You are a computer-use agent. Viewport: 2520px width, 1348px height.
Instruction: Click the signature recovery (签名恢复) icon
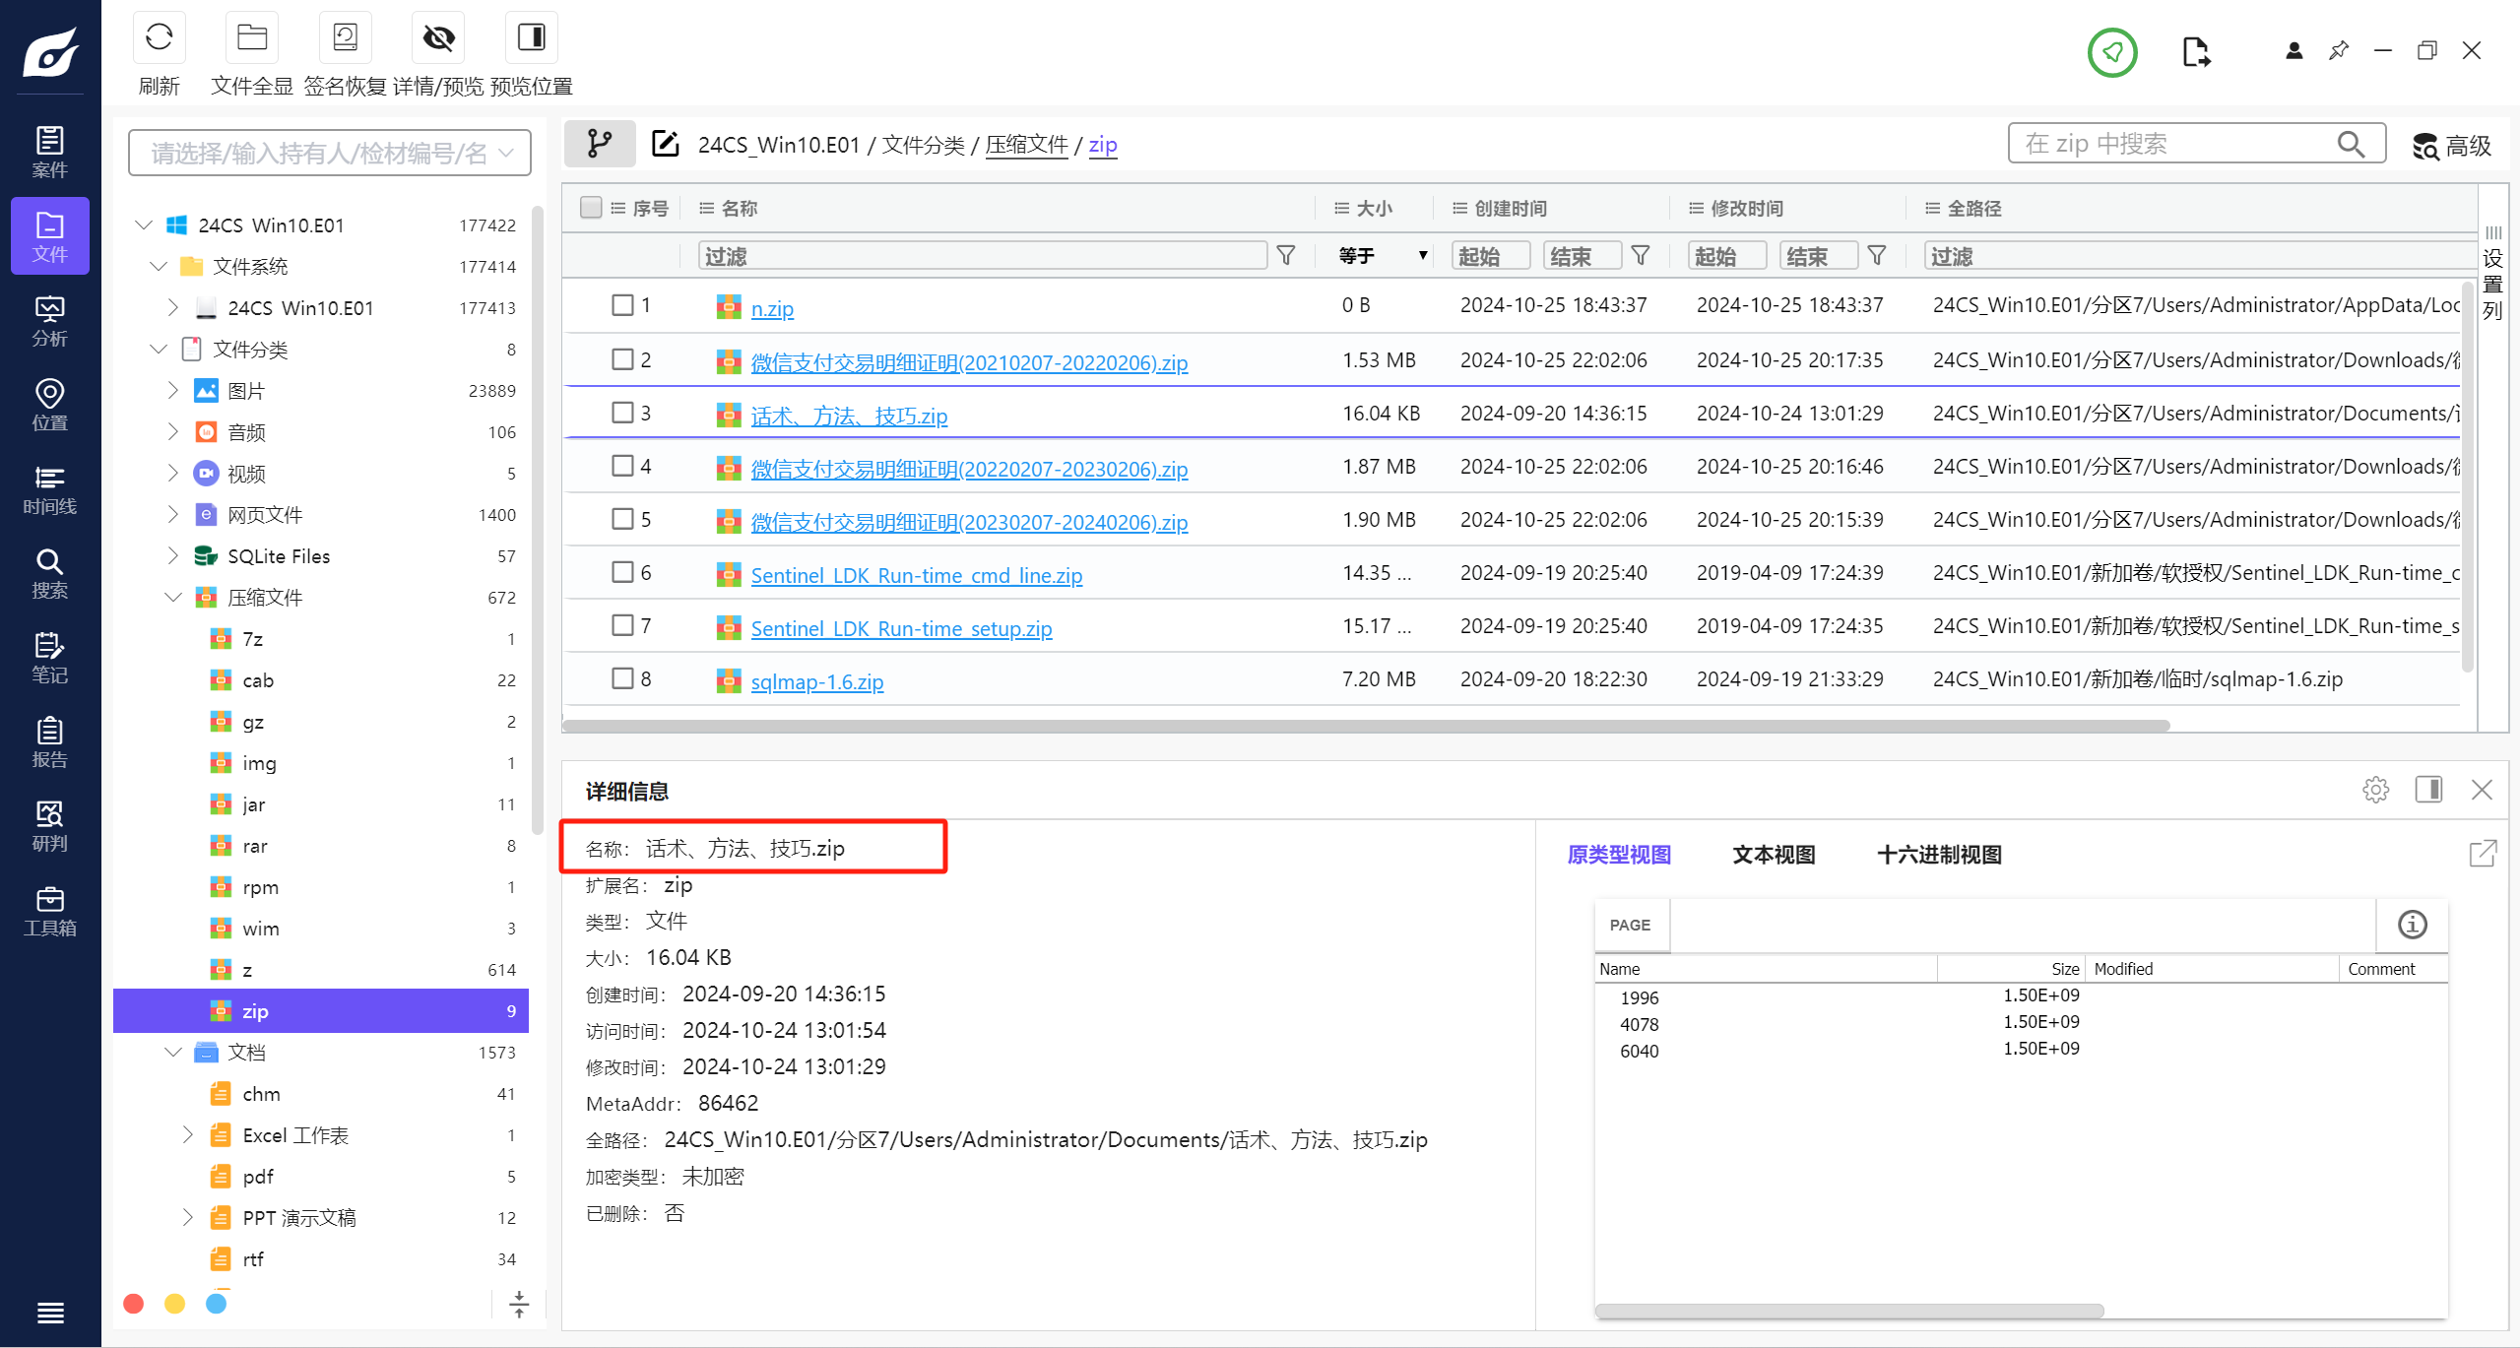coord(345,38)
